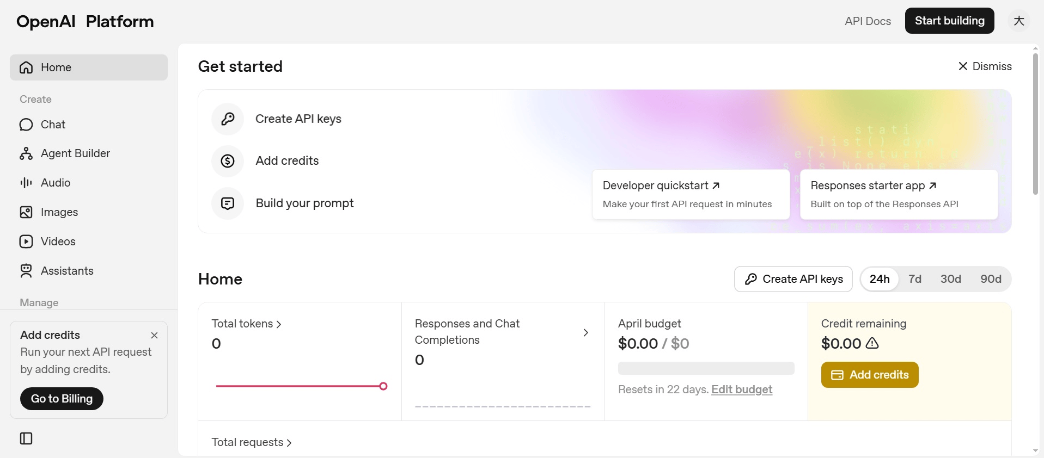This screenshot has height=458, width=1044.
Task: Open the Videos section
Action: (x=58, y=242)
